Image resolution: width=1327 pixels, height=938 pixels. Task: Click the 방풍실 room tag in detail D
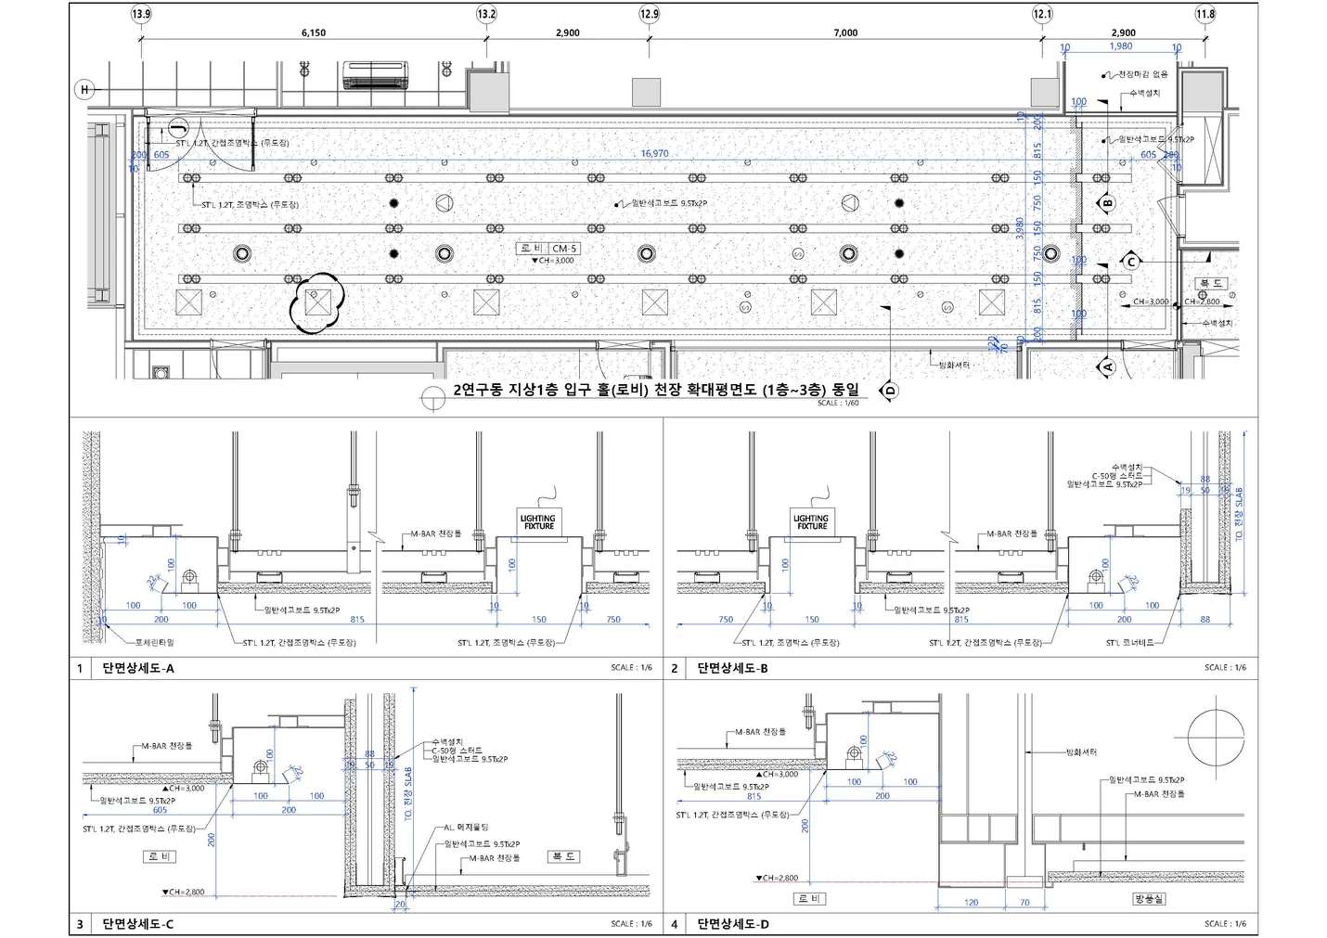pos(1149,899)
